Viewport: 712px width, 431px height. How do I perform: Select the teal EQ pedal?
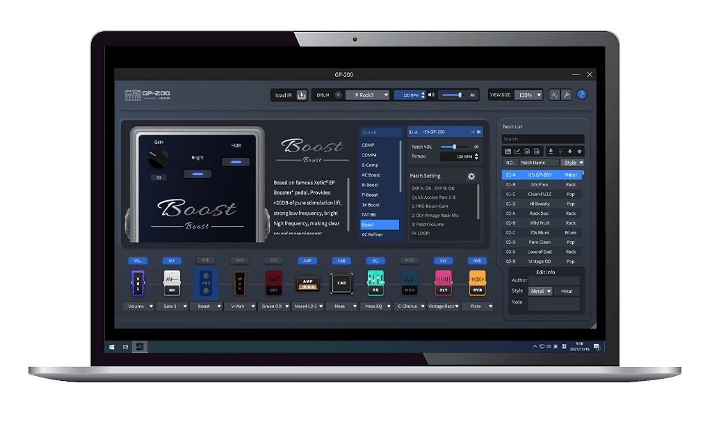pos(375,283)
